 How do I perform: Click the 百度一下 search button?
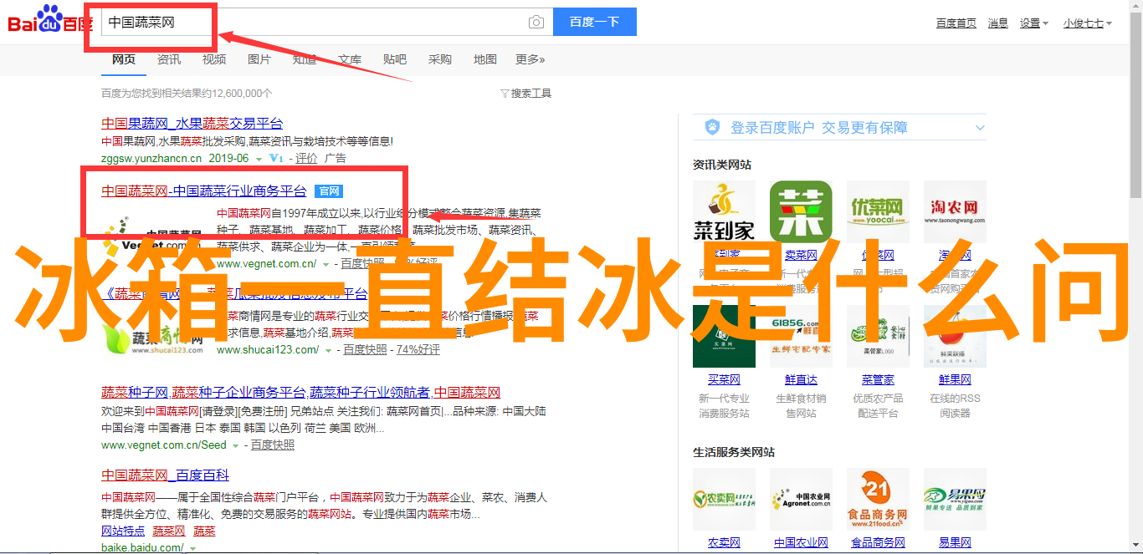595,22
